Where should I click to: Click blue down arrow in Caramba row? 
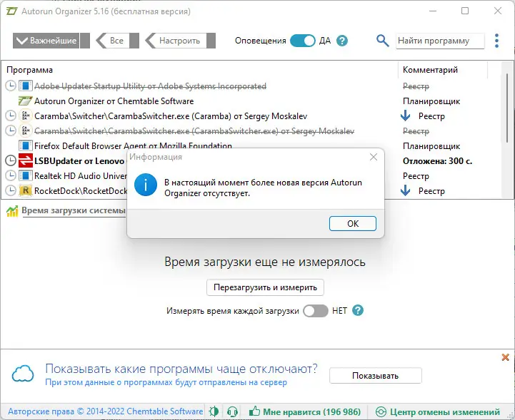pos(406,116)
